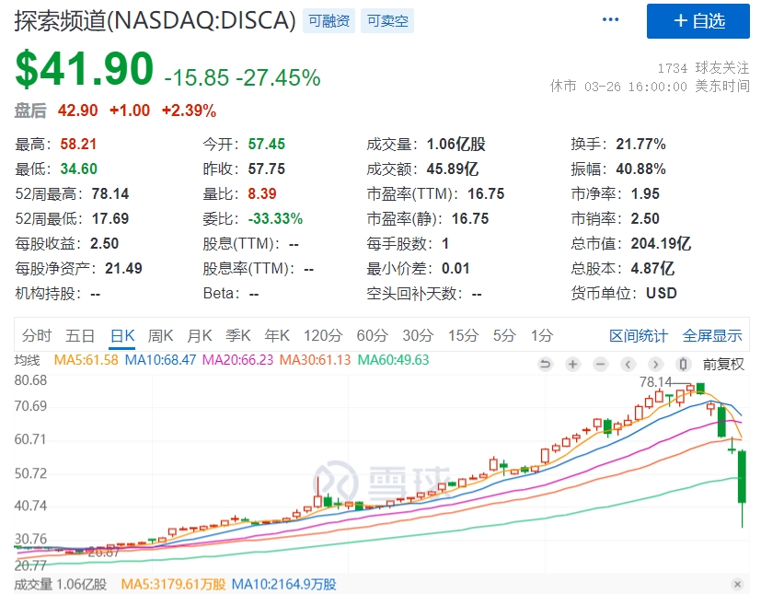Select the 月K chart tab
Viewport: 761px width, 594px height.
[x=200, y=335]
